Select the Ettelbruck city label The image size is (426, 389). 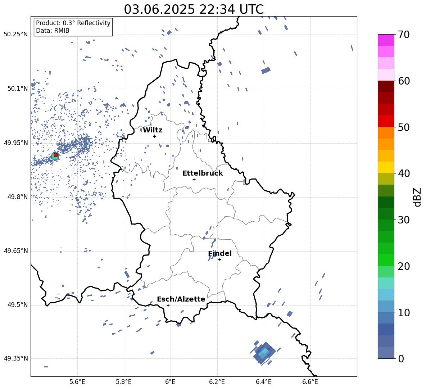203,173
